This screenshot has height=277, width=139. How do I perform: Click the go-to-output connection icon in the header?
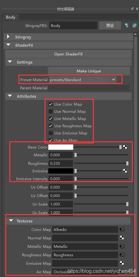pos(135,25)
